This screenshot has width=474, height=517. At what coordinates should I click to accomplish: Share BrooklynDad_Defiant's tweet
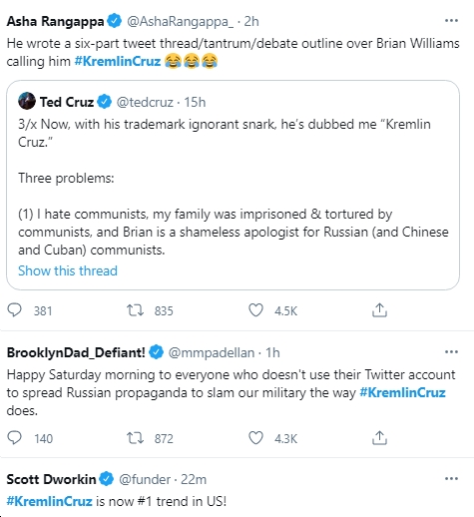(x=379, y=438)
